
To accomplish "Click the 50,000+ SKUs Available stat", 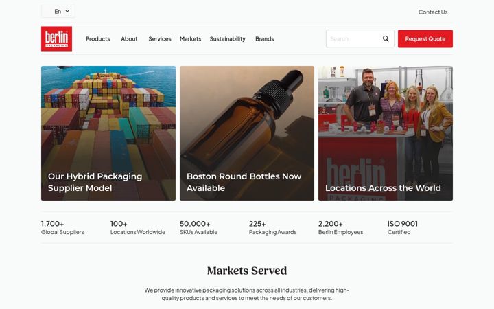I will [x=199, y=228].
